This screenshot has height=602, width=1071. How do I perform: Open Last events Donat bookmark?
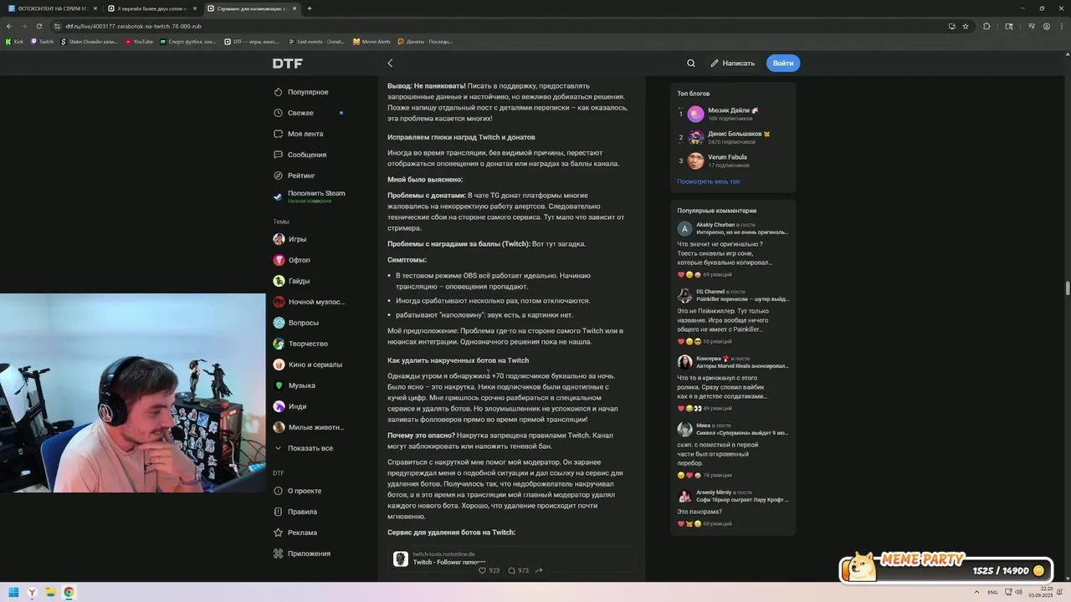pos(316,41)
